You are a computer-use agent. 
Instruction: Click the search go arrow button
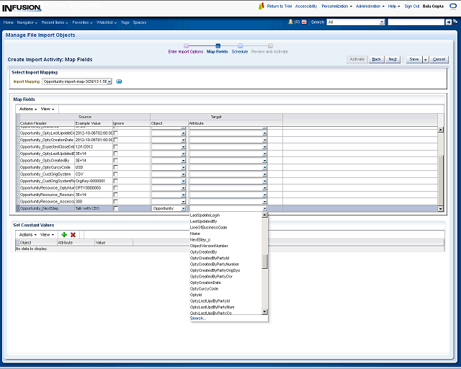[x=448, y=22]
